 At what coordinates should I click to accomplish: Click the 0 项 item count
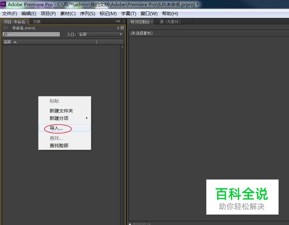[121, 28]
